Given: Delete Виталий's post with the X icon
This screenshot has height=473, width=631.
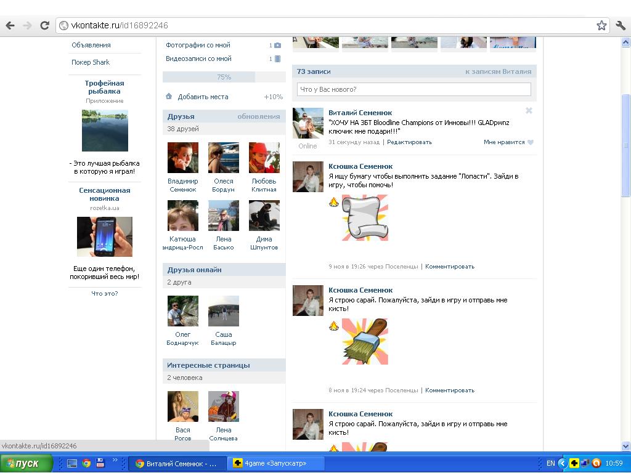Looking at the screenshot, I should 529,111.
